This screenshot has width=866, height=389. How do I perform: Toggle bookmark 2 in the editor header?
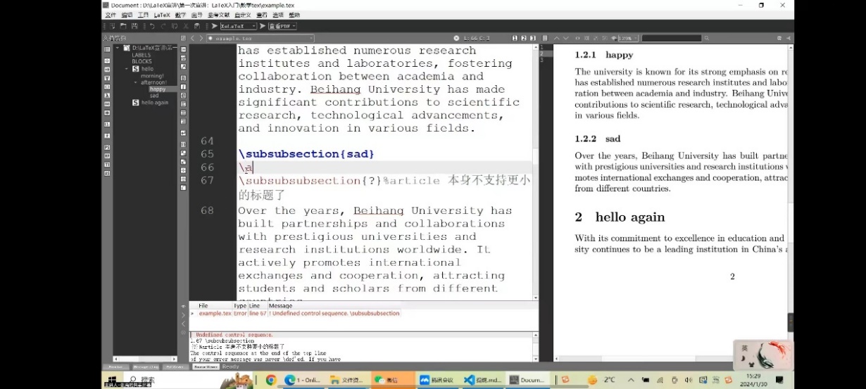pos(523,38)
